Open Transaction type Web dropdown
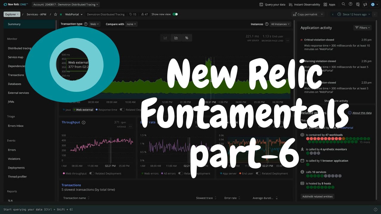 click(94, 24)
